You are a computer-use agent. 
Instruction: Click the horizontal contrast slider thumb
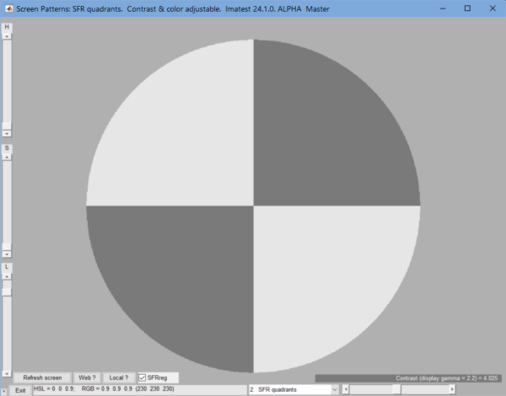click(x=396, y=389)
